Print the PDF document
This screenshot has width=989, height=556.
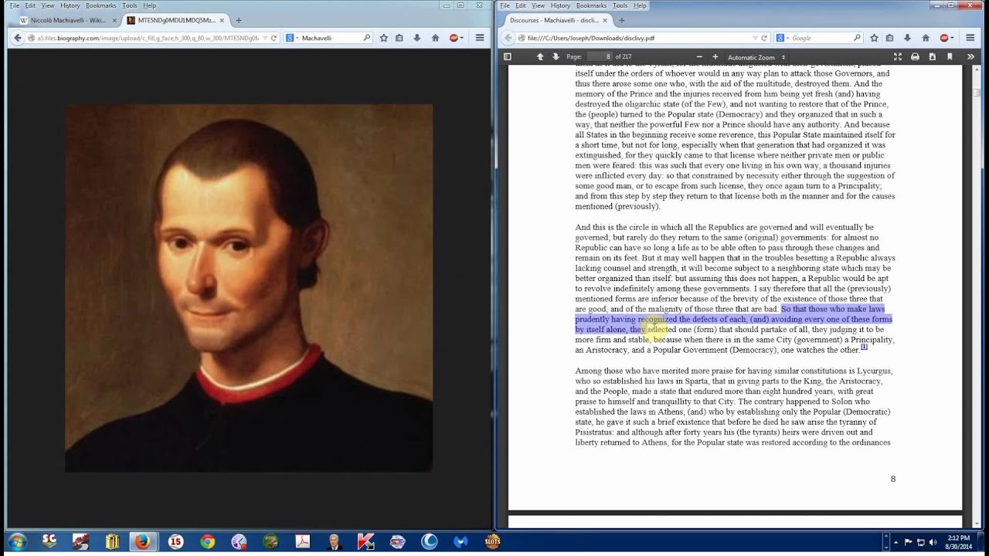(x=915, y=56)
